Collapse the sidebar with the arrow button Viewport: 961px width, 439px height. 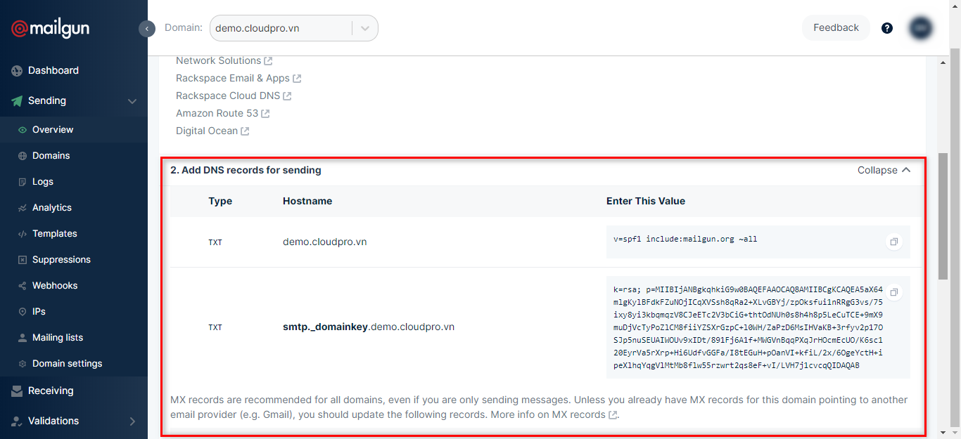(x=147, y=28)
